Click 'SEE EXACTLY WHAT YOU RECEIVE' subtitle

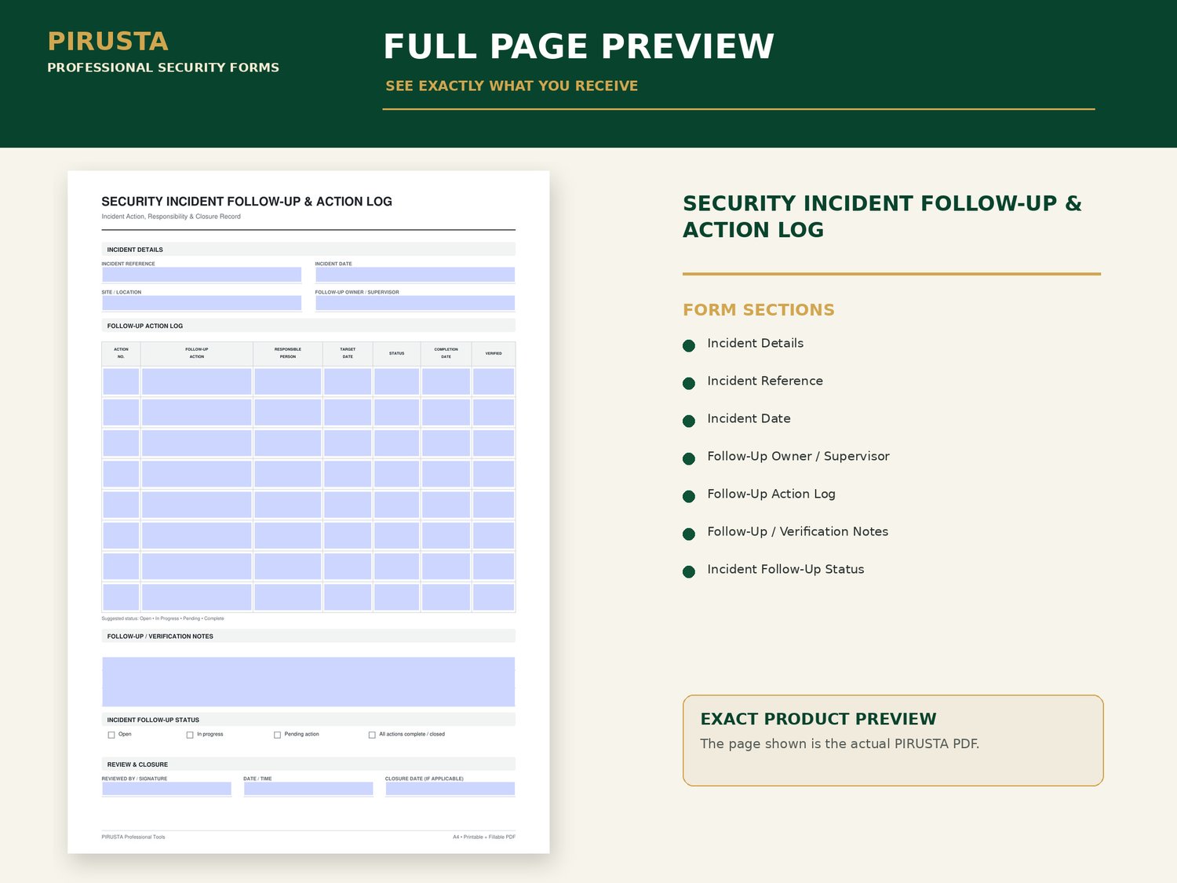tap(512, 86)
